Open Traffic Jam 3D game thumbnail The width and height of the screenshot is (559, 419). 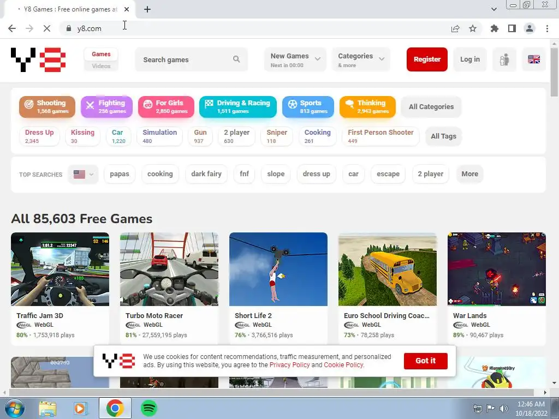coord(60,269)
